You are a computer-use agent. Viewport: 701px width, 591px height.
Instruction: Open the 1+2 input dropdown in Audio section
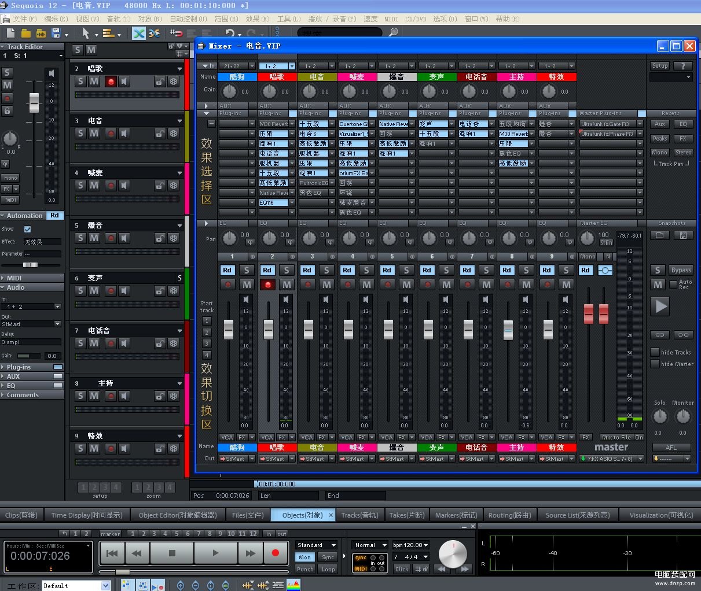tap(31, 306)
